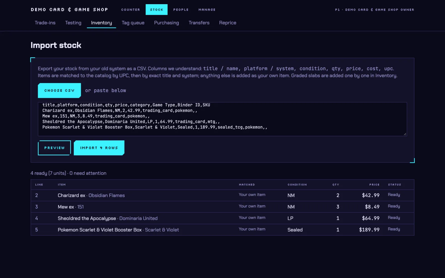Grab the text area resize handle
445x278 pixels.
(x=405, y=134)
